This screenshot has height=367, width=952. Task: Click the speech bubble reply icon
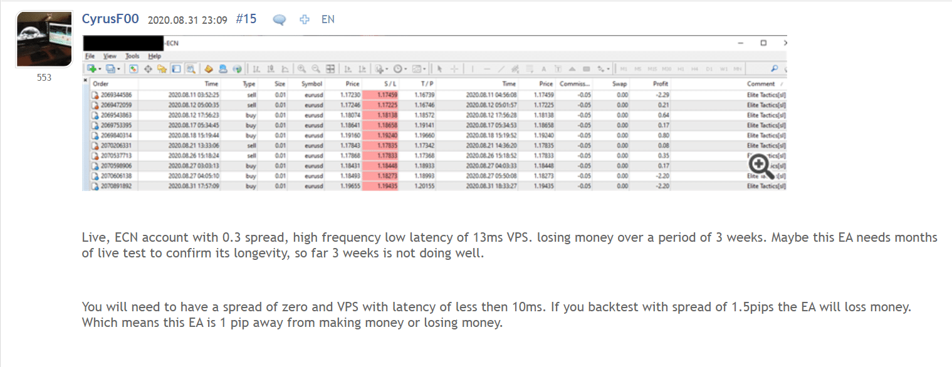coord(280,19)
